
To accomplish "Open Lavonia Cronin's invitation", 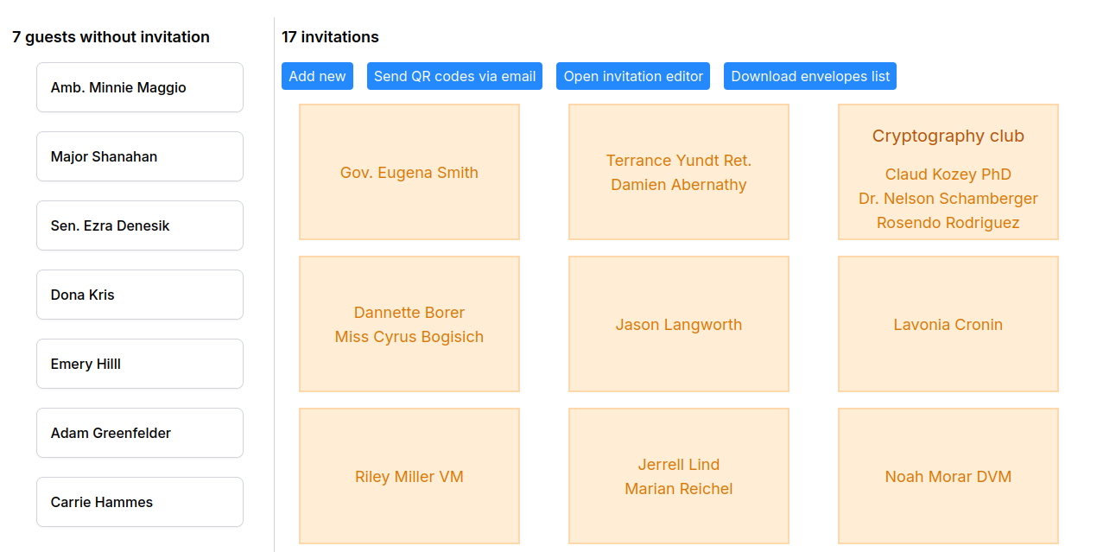I will pos(948,324).
